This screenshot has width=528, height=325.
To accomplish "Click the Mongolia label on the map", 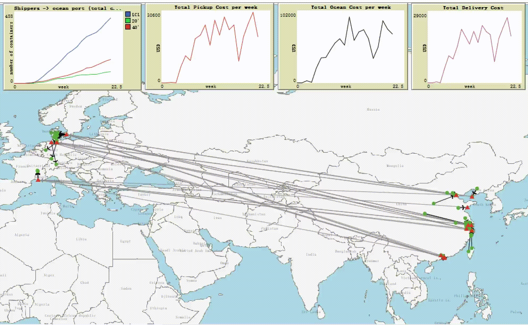I will coord(395,166).
